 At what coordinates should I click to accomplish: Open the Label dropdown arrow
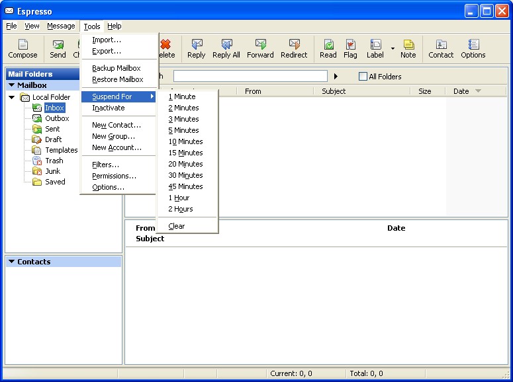[393, 48]
